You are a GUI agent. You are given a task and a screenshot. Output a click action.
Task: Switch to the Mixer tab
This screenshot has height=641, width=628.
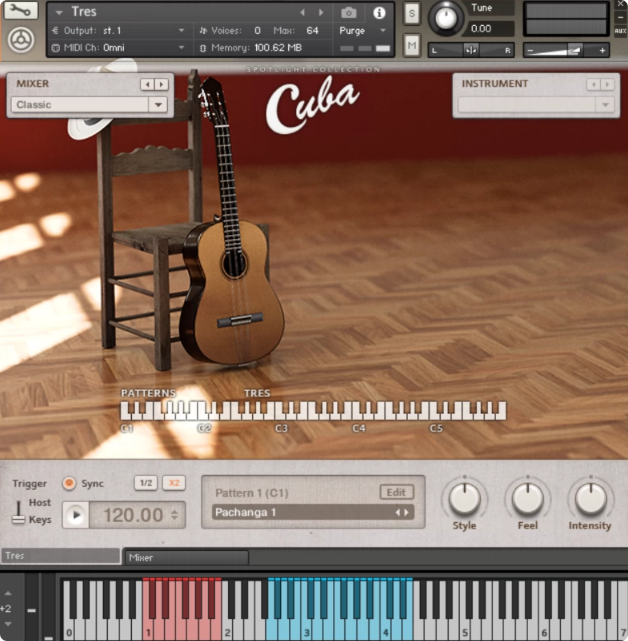point(186,558)
